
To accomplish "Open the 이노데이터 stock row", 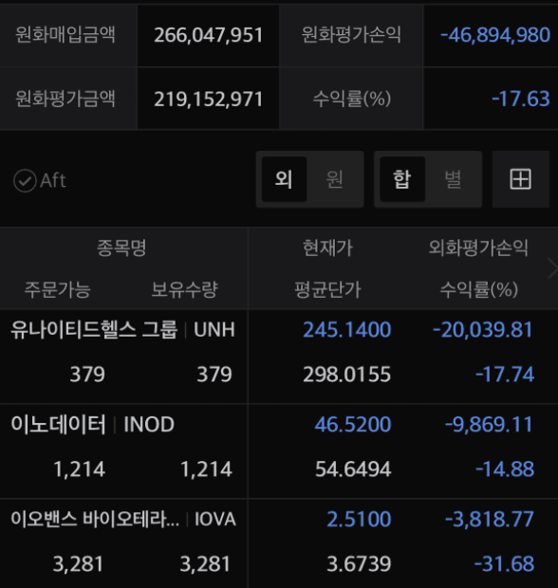I will [x=279, y=451].
